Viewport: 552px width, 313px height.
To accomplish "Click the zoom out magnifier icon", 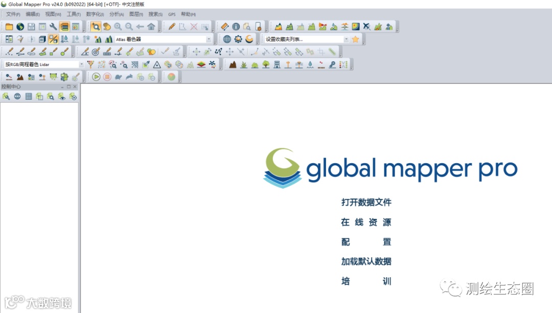I will pyautogui.click(x=129, y=27).
